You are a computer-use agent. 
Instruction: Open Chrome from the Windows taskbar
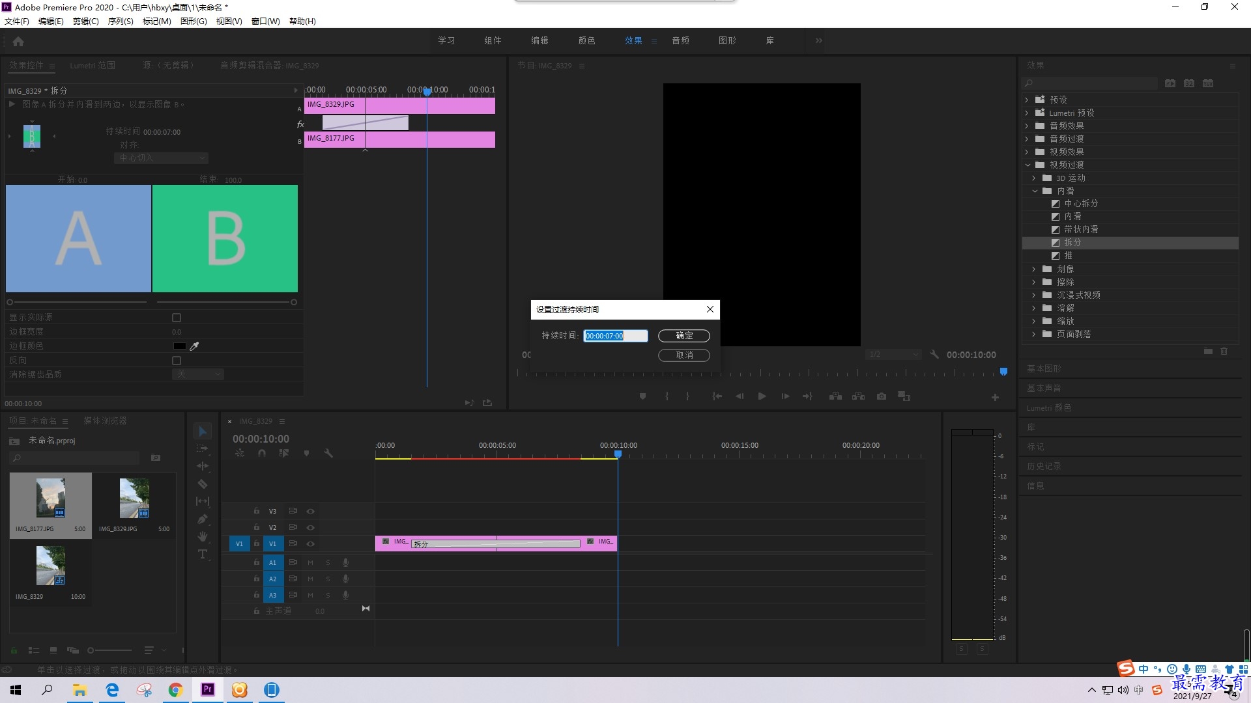click(x=175, y=690)
